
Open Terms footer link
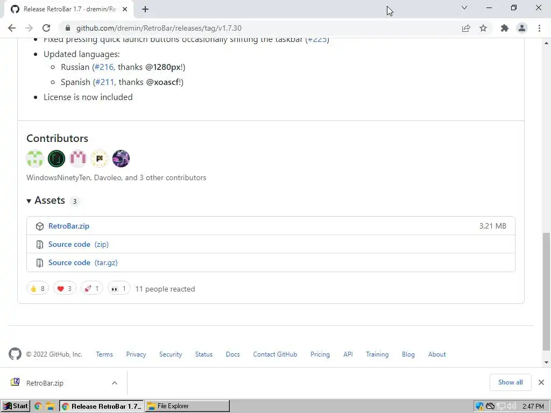click(104, 354)
